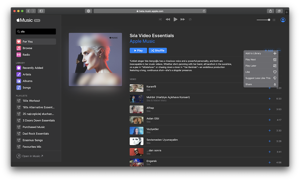
Task: Add Sevismeden Uyumayalim to library with plus
Action: point(270,141)
